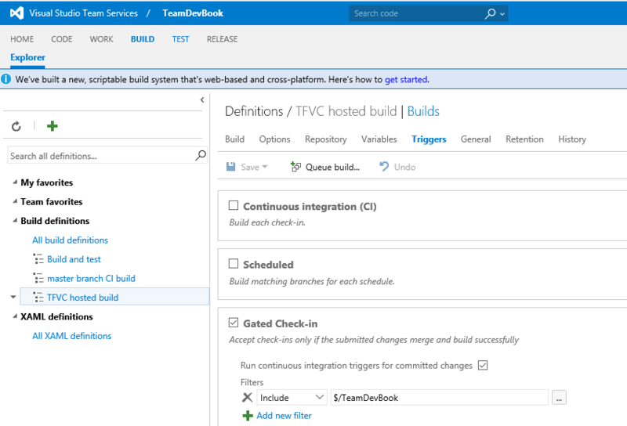The width and height of the screenshot is (627, 426).
Task: Click the TeamDevBook project name
Action: [x=193, y=13]
